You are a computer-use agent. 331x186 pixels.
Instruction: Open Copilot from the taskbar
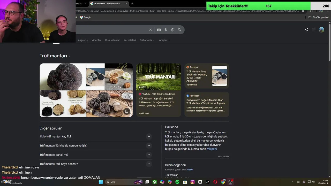[x=170, y=182]
